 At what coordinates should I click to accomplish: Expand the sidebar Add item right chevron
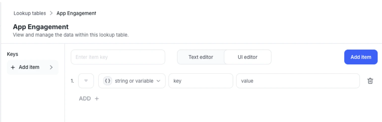tap(51, 67)
